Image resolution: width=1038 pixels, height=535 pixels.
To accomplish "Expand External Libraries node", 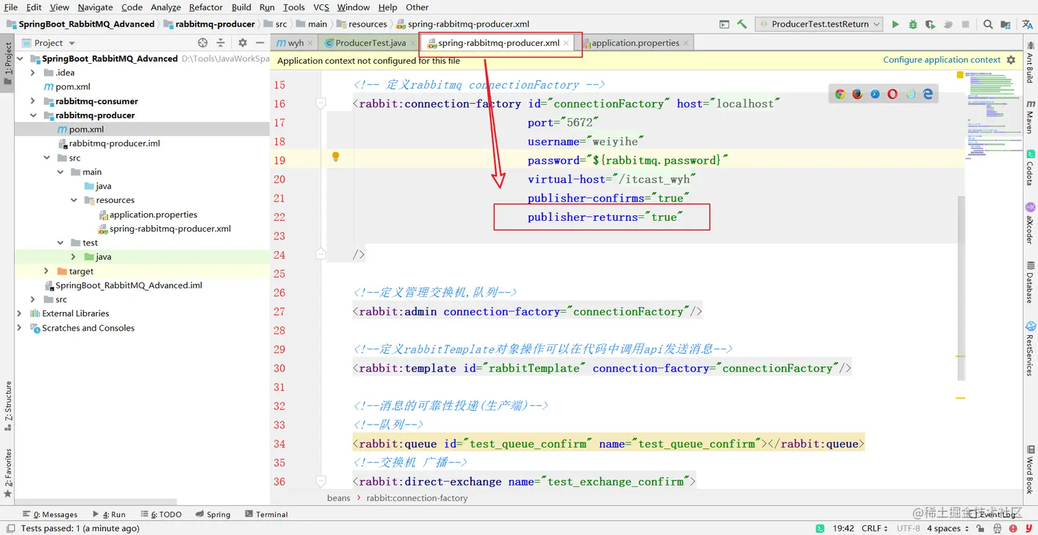I will click(x=19, y=313).
